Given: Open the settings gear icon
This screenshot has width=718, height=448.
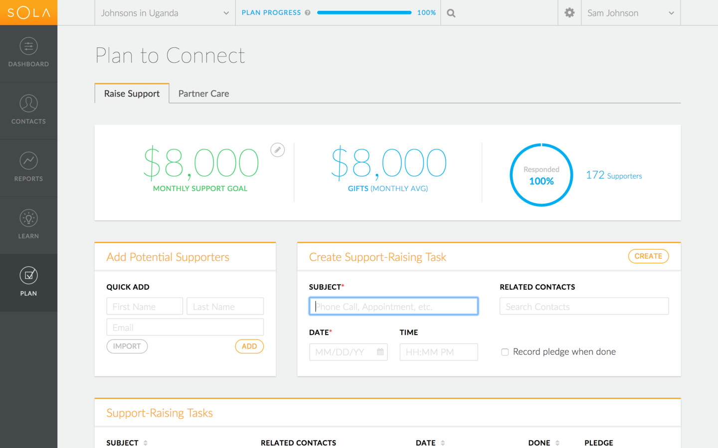Looking at the screenshot, I should coord(569,12).
